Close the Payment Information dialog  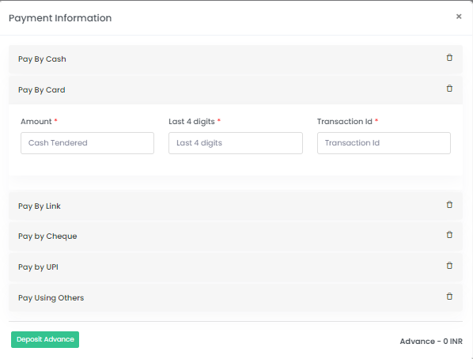coord(459,17)
